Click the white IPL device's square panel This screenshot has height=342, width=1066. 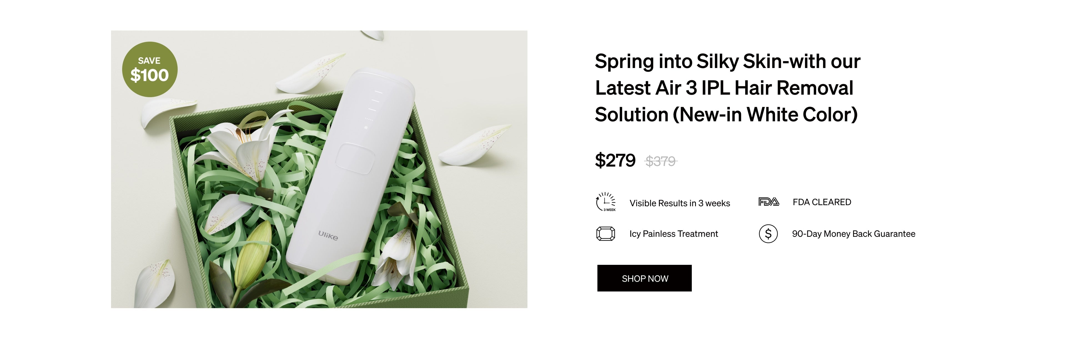(x=355, y=159)
